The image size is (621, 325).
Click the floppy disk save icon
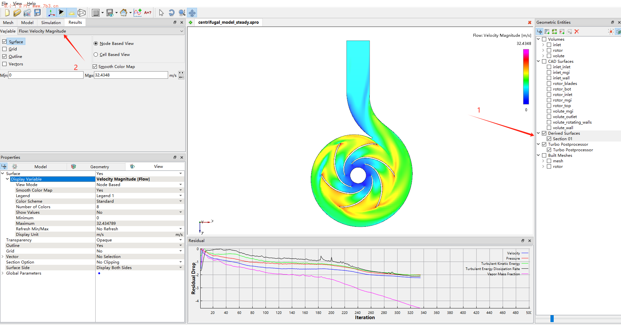click(x=37, y=13)
